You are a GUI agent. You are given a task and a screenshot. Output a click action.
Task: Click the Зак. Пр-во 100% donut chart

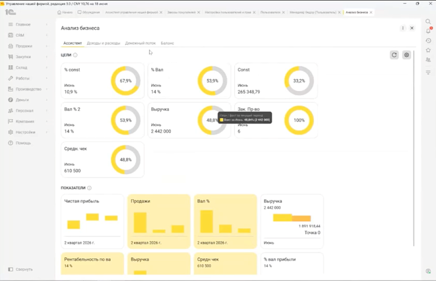299,120
